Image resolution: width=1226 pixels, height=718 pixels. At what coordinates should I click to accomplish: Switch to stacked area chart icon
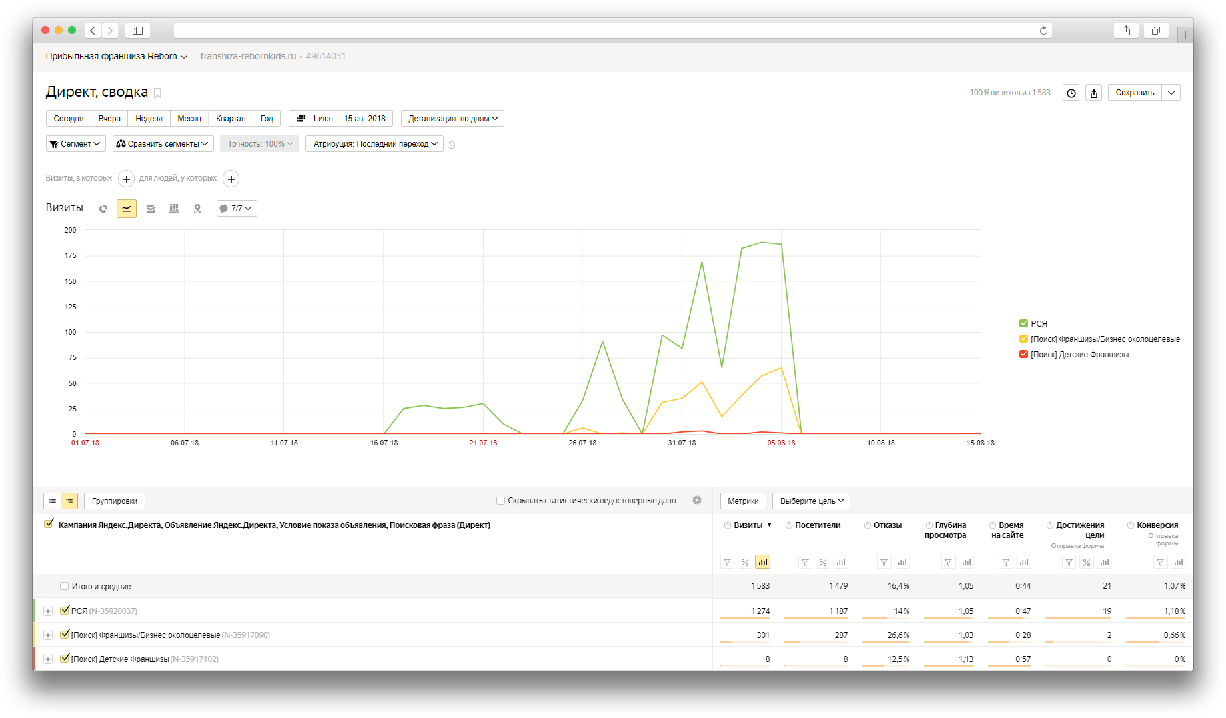point(151,209)
